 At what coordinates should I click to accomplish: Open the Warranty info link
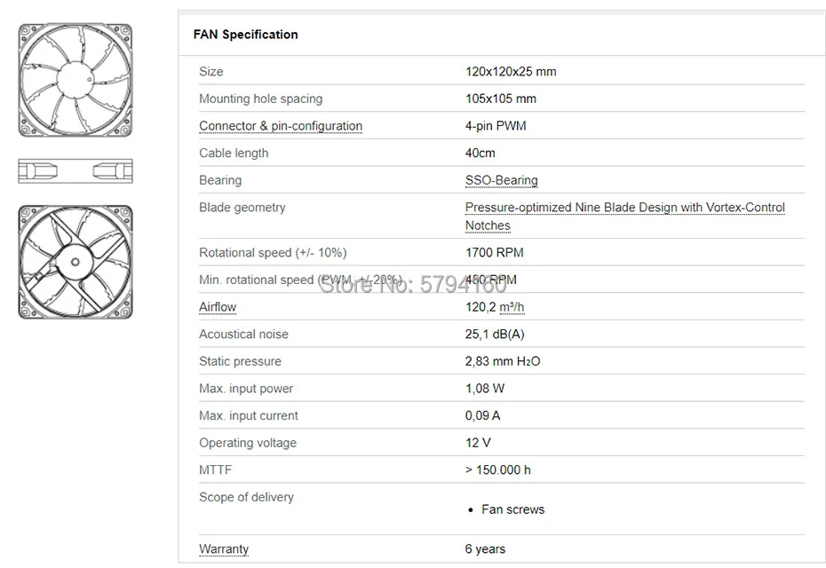pyautogui.click(x=224, y=548)
